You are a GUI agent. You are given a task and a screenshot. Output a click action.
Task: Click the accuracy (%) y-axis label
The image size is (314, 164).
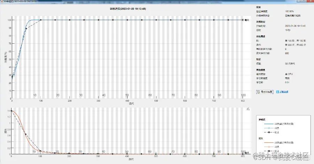pyautogui.click(x=6, y=58)
